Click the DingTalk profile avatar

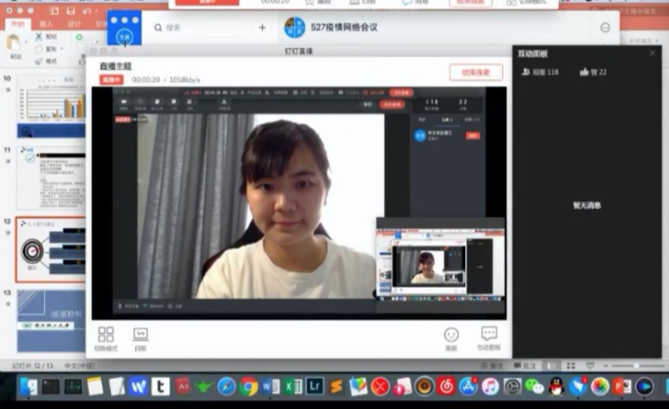[x=124, y=37]
